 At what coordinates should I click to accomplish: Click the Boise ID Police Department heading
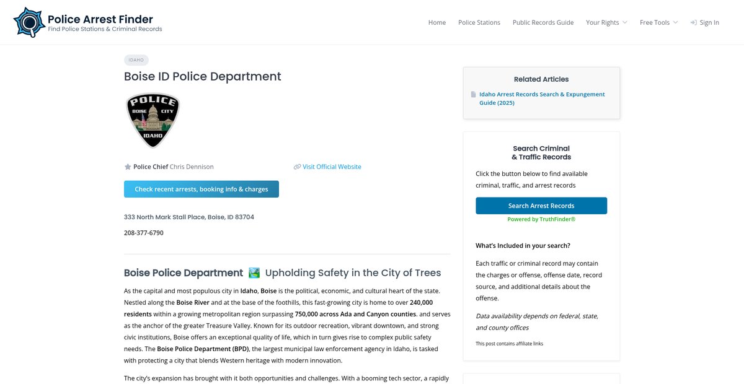pos(203,76)
